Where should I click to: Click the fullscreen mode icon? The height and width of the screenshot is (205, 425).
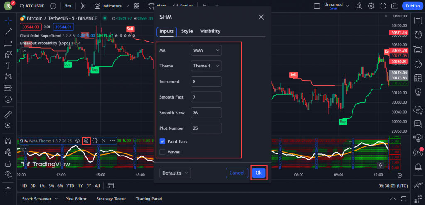(383, 6)
